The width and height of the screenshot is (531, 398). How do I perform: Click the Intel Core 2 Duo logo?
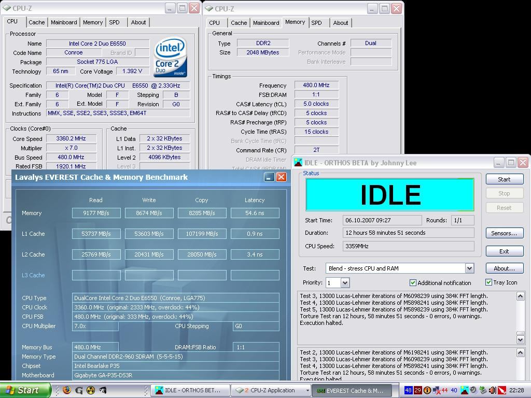[x=171, y=57]
